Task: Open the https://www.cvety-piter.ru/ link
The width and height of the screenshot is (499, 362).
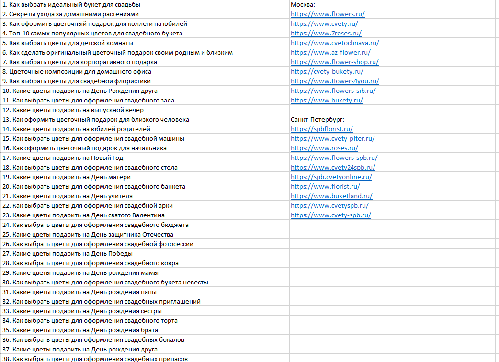Action: tap(332, 139)
